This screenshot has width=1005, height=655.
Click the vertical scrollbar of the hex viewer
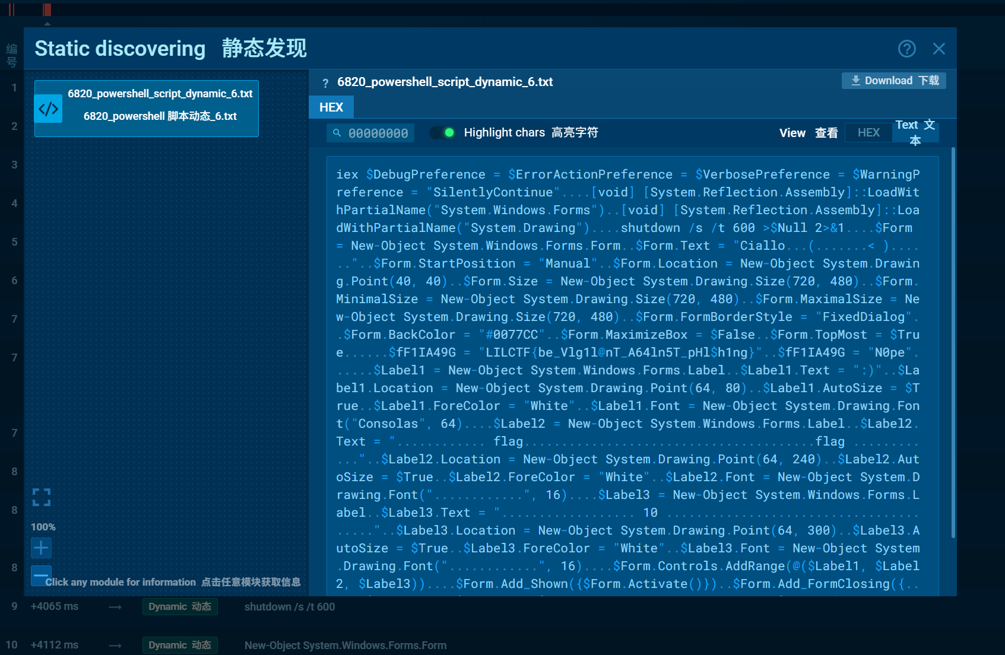[953, 342]
